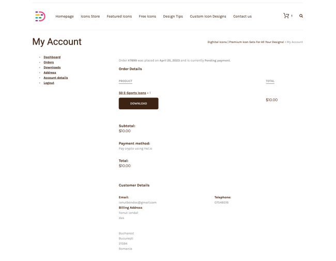The image size is (336, 261).
Task: Click the customer email address
Action: [138, 202]
